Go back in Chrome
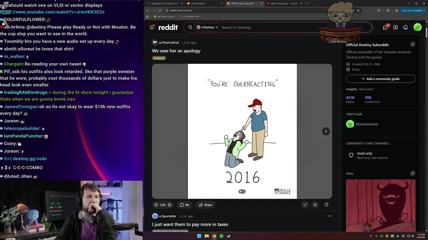This screenshot has height=240, width=428. (147, 10)
